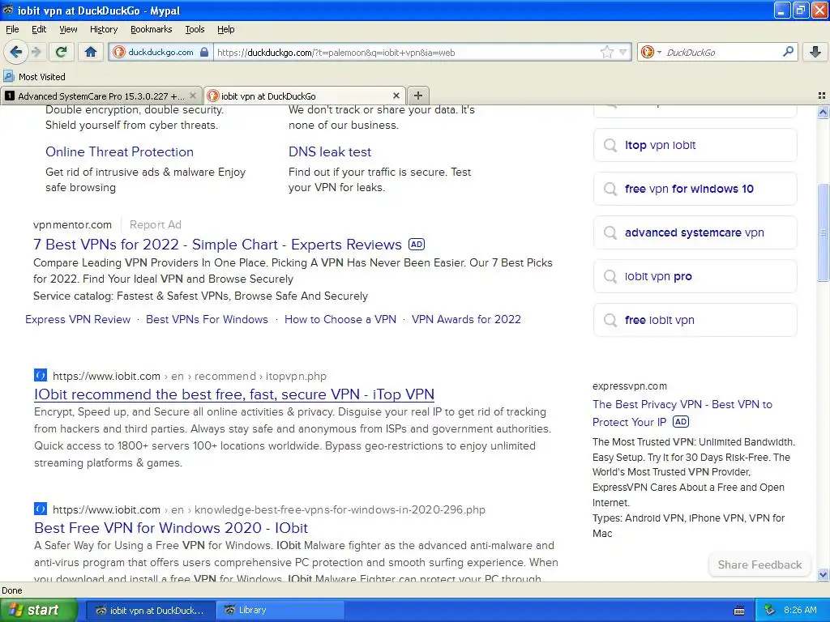Switch to iobit vpn at DuckDuck taskbar item
Image resolution: width=830 pixels, height=622 pixels.
click(150, 611)
